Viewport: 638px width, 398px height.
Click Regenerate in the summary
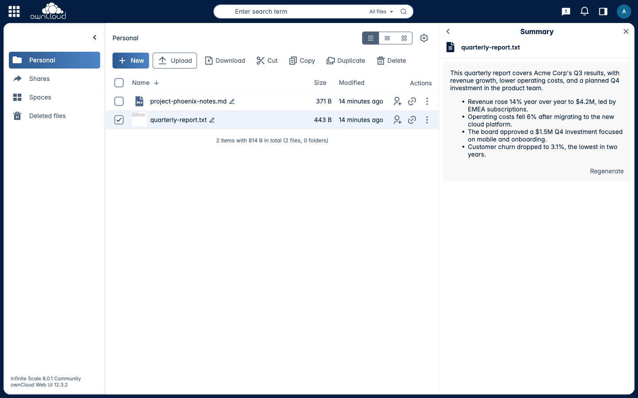coord(607,171)
